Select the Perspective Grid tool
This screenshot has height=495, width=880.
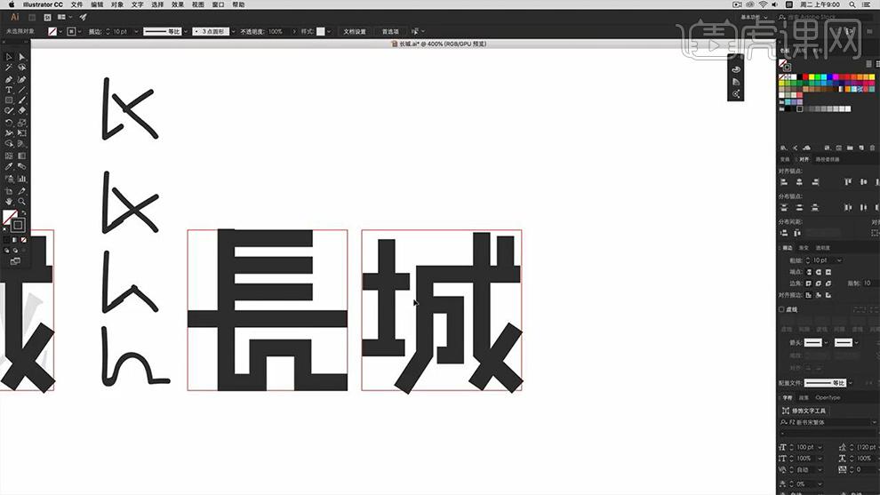pyautogui.click(x=22, y=144)
